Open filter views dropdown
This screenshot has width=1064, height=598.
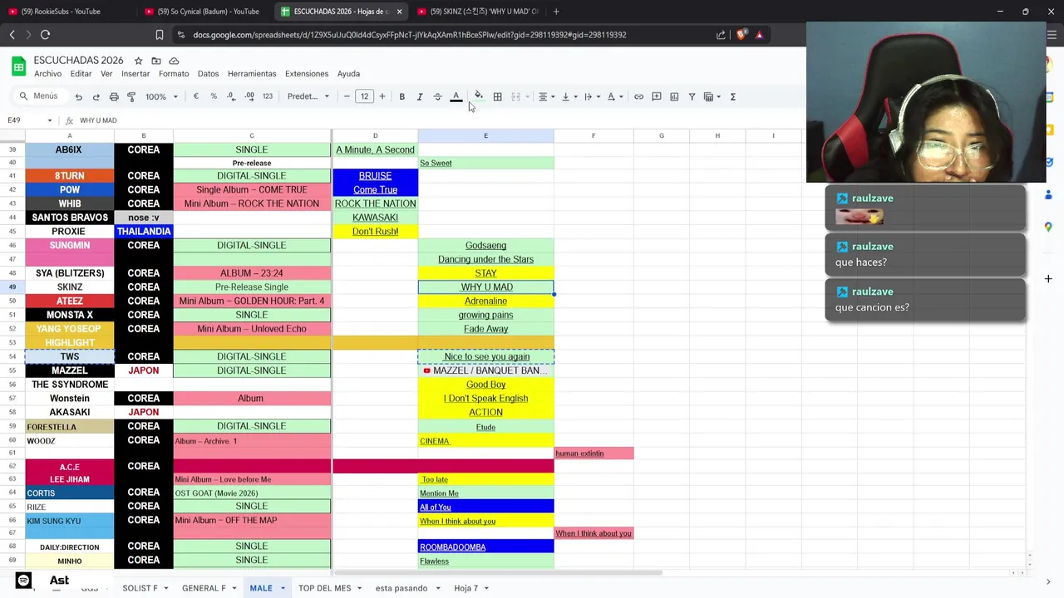(712, 96)
